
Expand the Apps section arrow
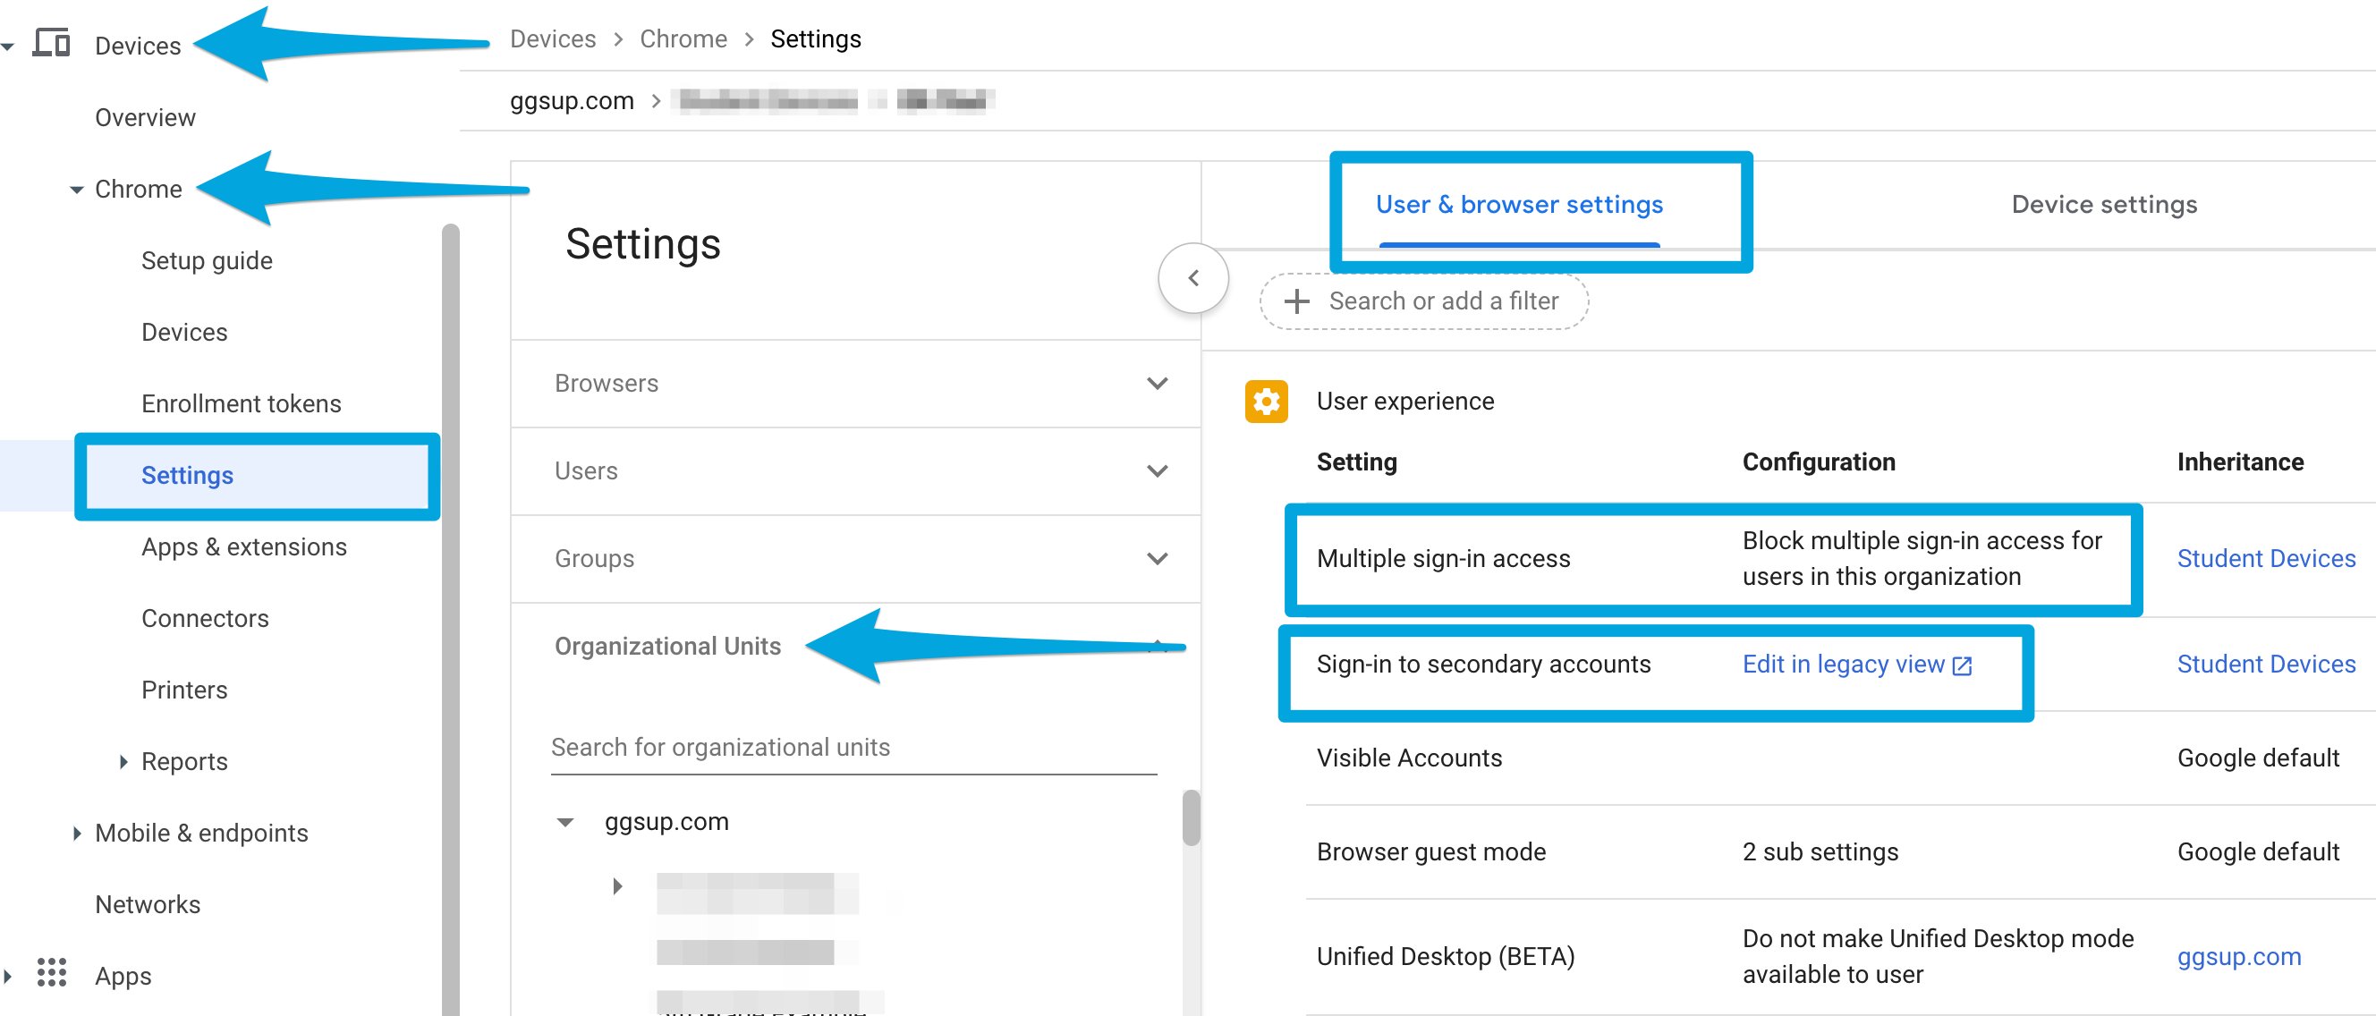click(x=8, y=976)
